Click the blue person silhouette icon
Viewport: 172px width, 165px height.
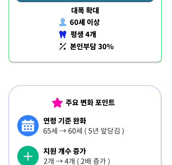[63, 22]
